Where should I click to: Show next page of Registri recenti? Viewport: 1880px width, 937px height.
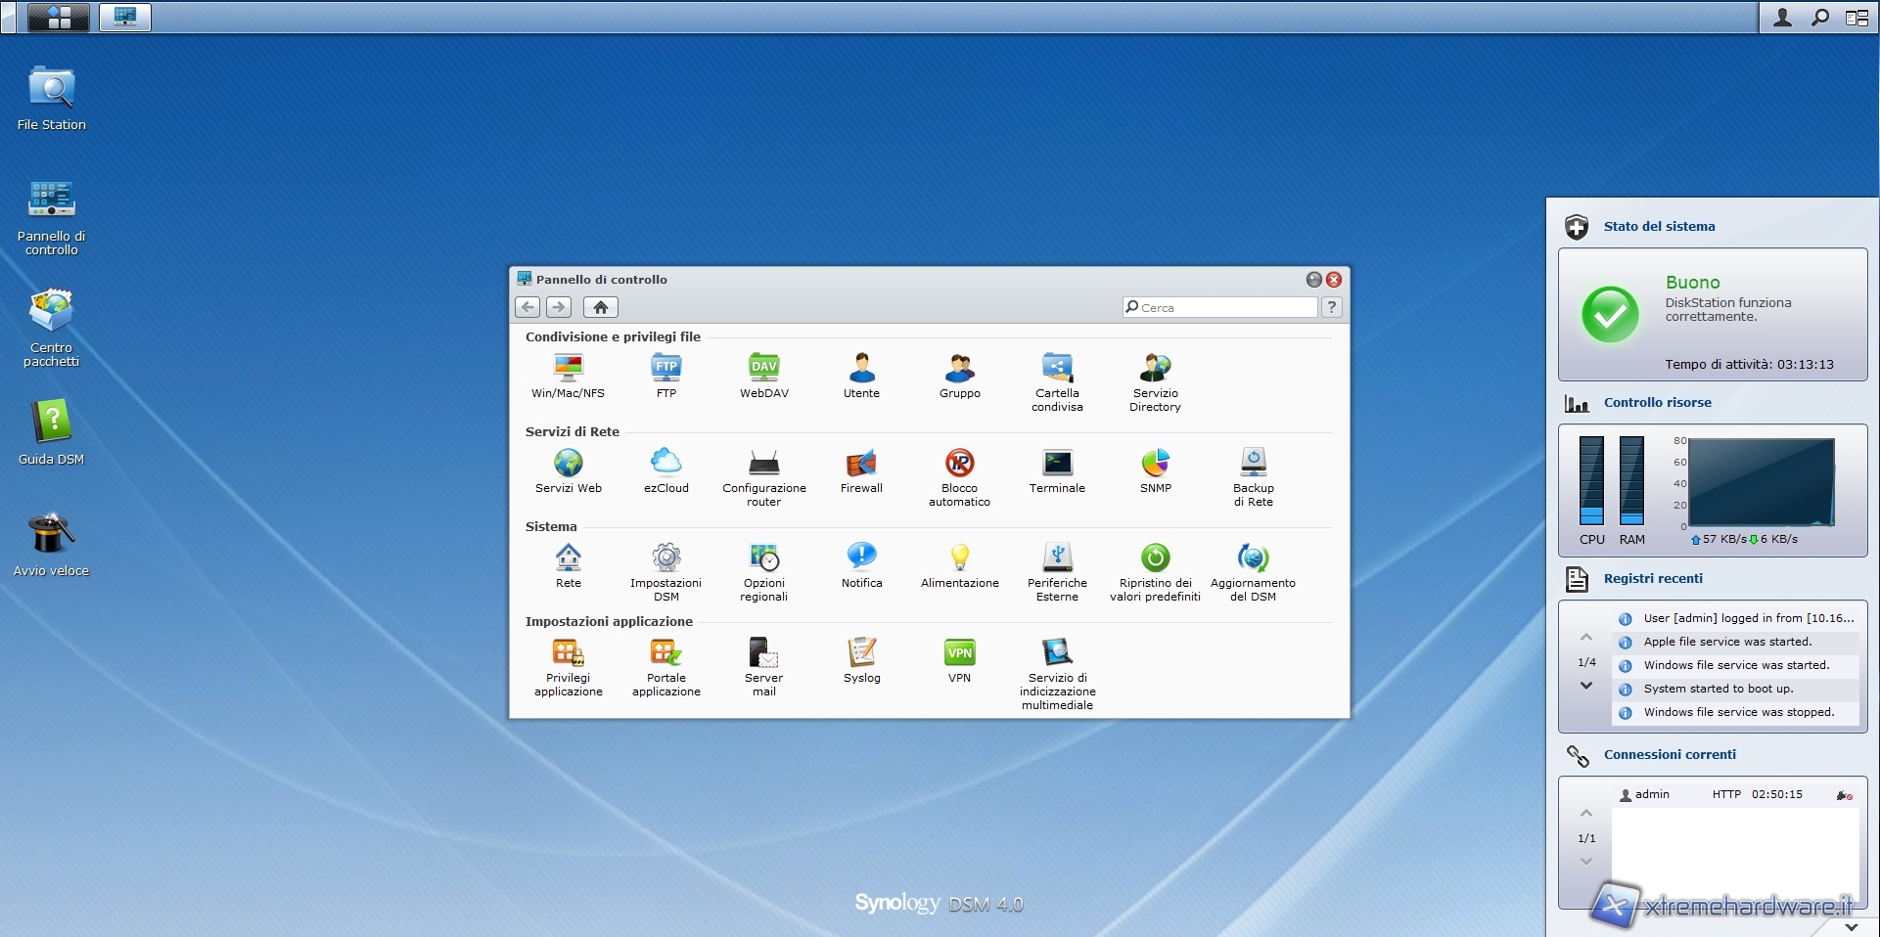click(x=1586, y=686)
